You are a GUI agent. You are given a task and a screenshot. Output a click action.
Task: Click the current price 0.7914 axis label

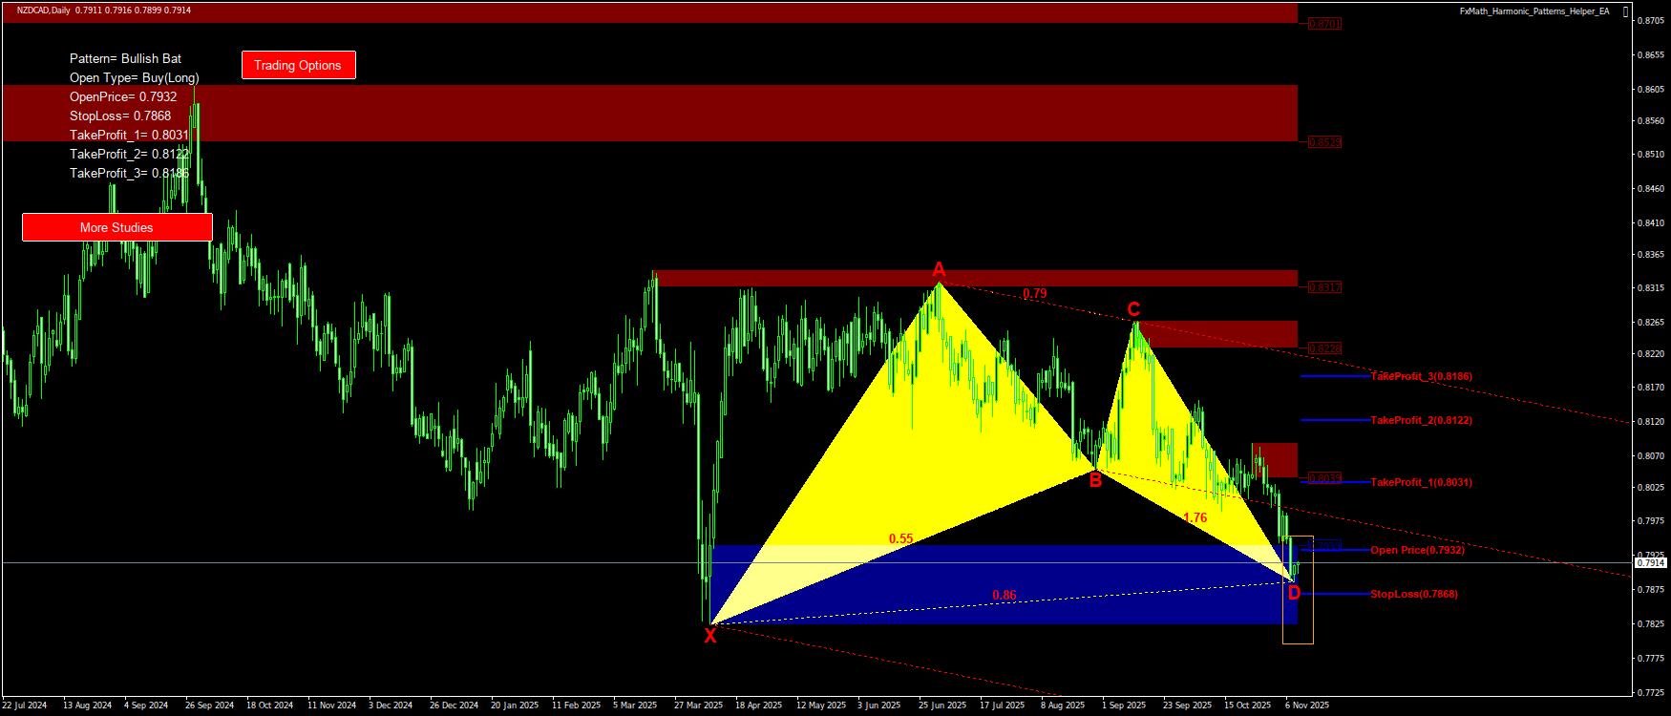tap(1650, 563)
